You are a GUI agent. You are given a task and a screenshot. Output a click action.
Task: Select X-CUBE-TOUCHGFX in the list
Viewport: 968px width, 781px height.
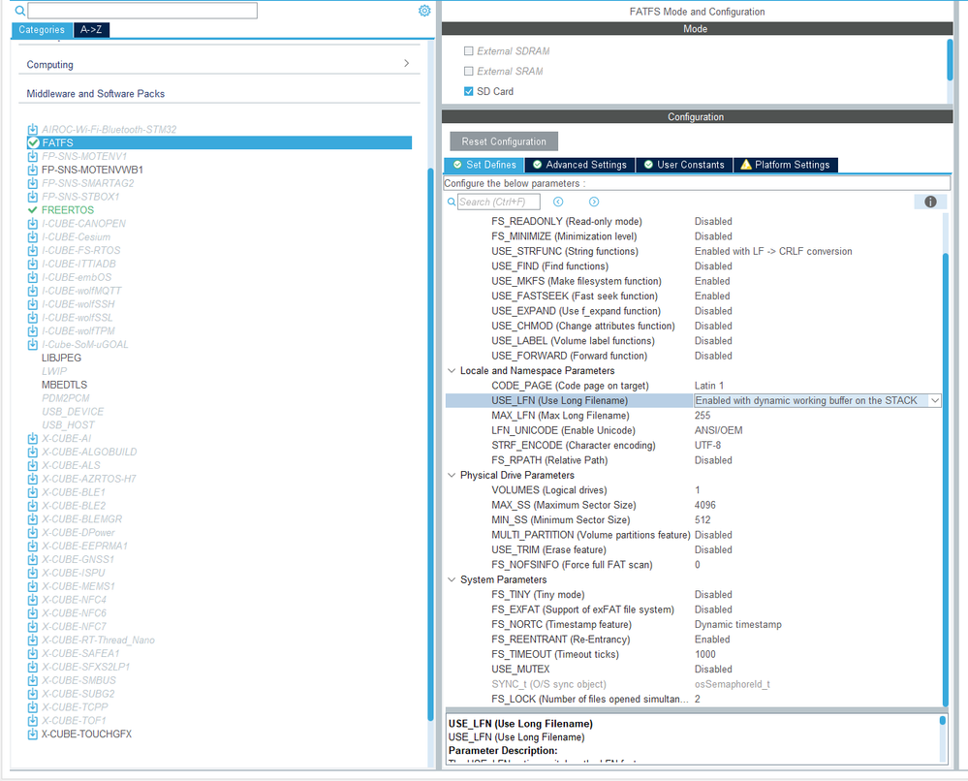coord(86,734)
